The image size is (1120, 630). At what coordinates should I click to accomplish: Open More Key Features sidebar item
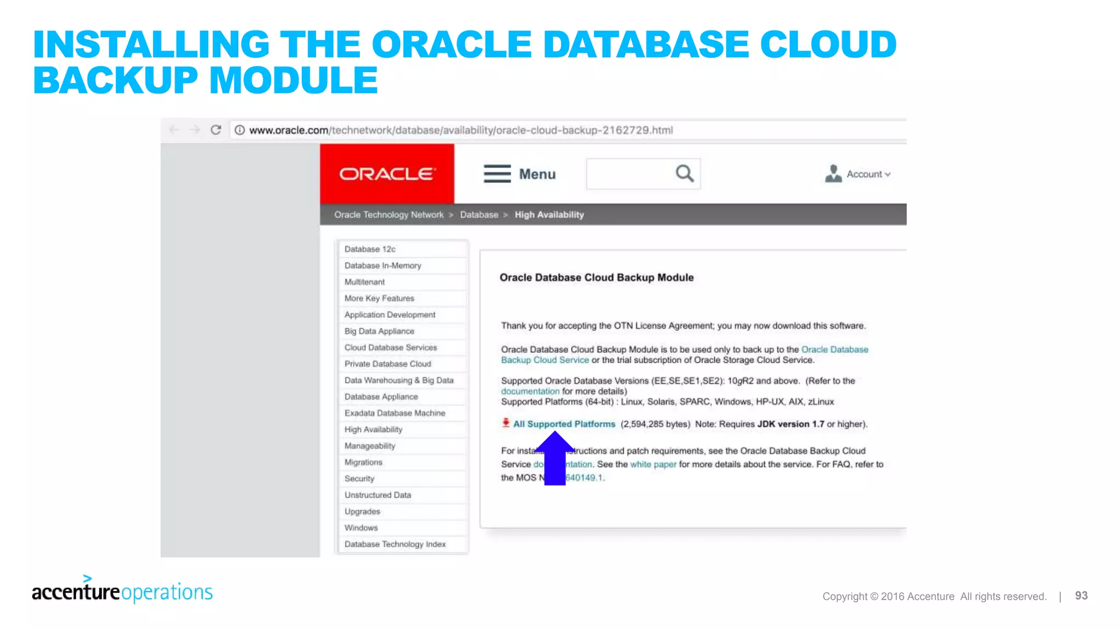pos(402,299)
